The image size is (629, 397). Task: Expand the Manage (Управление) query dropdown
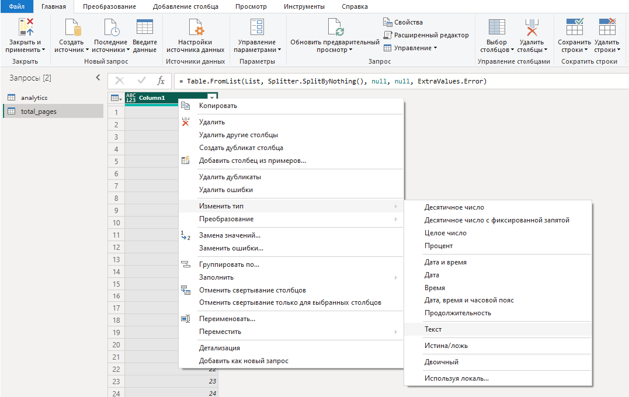point(411,48)
